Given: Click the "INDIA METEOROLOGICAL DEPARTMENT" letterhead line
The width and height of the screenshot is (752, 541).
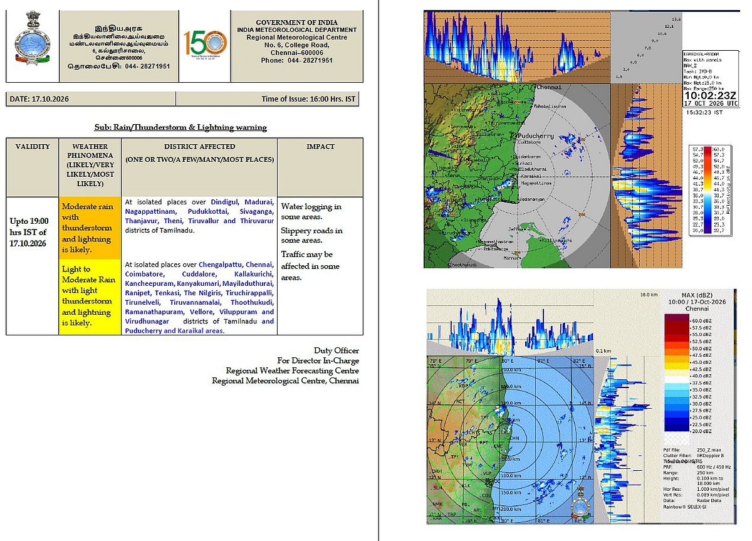Looking at the screenshot, I should (297, 30).
